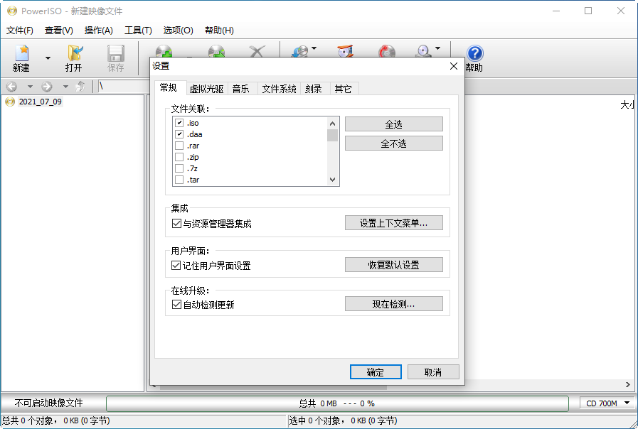Open the 文件(F) menu
The height and width of the screenshot is (429, 638).
[x=19, y=31]
